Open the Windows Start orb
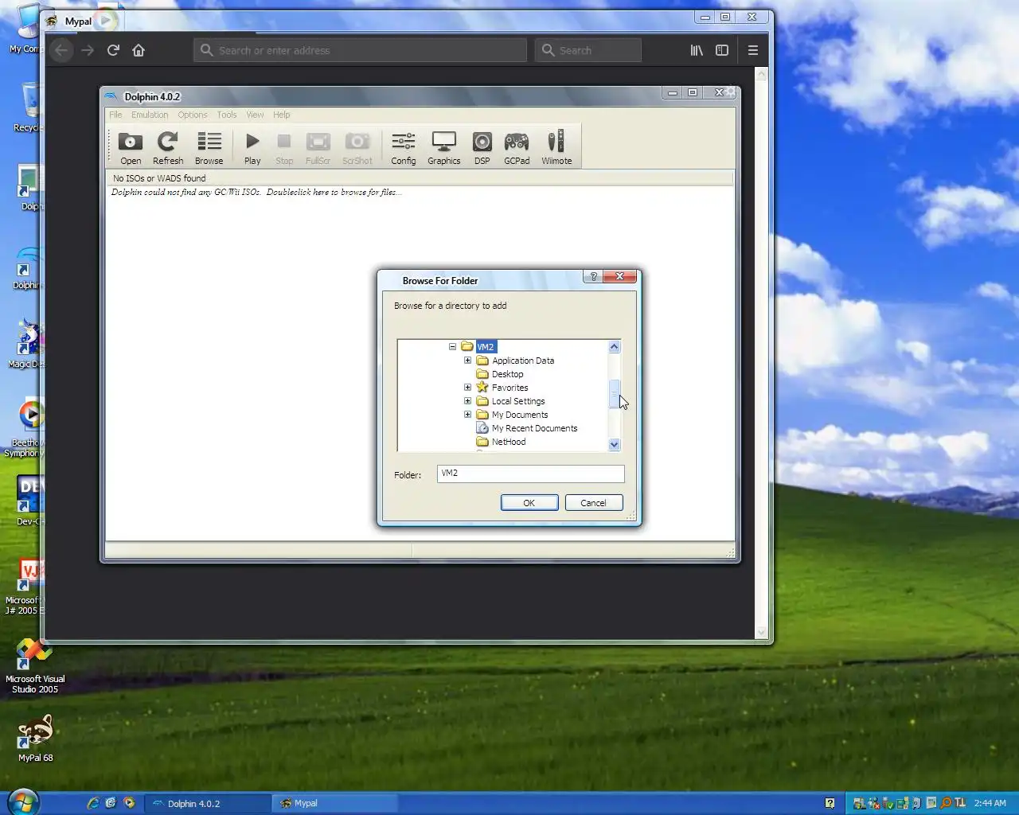 tap(22, 802)
